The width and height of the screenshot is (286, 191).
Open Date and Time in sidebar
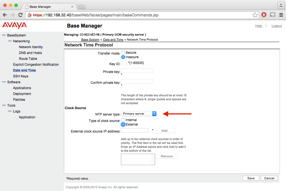click(24, 70)
